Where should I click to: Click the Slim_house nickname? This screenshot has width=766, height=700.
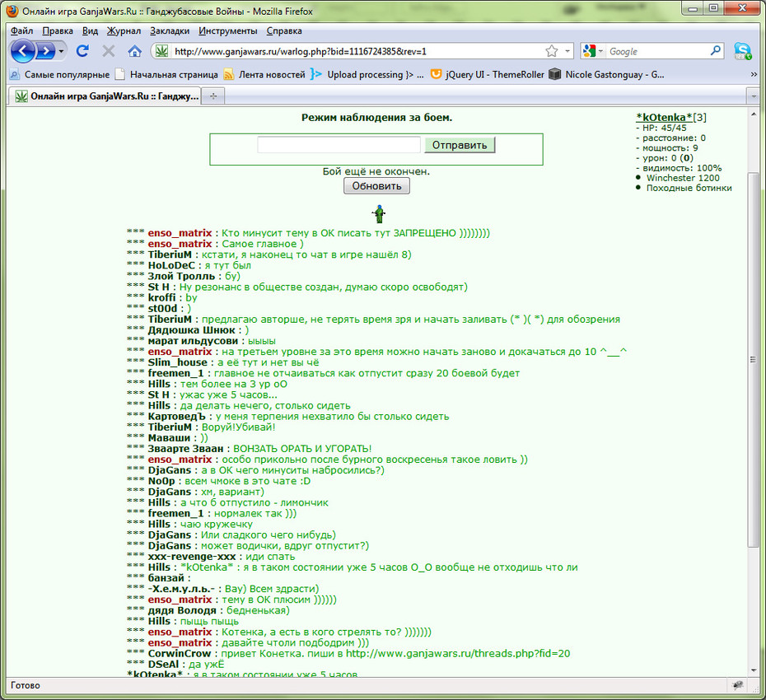178,362
